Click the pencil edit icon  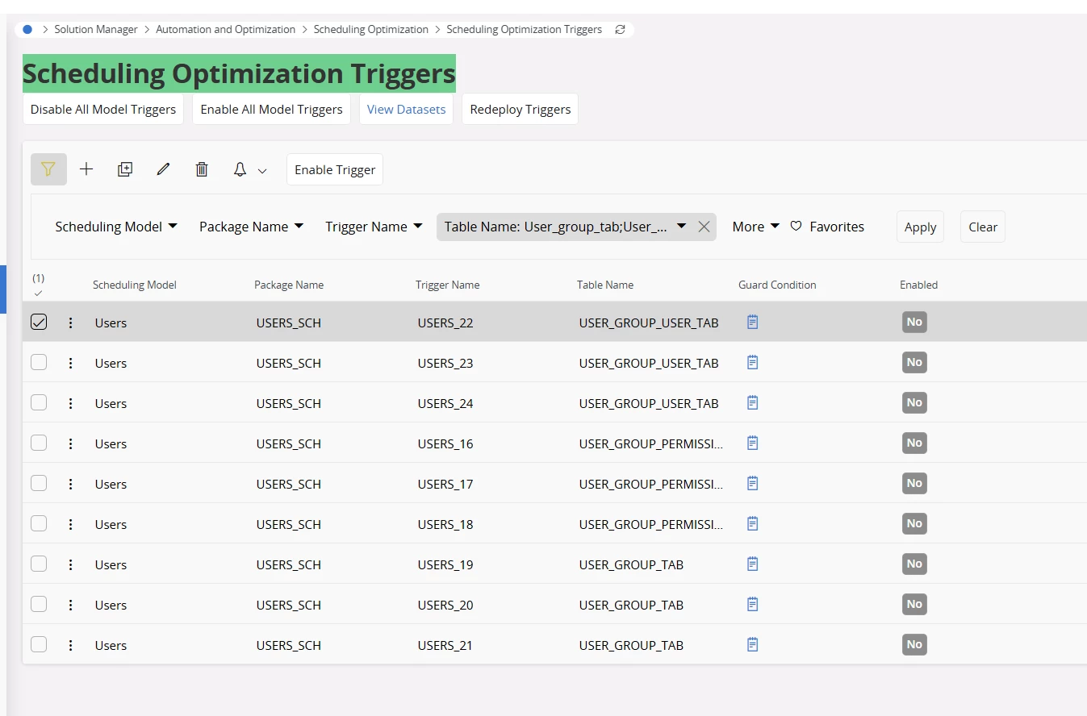pos(164,169)
